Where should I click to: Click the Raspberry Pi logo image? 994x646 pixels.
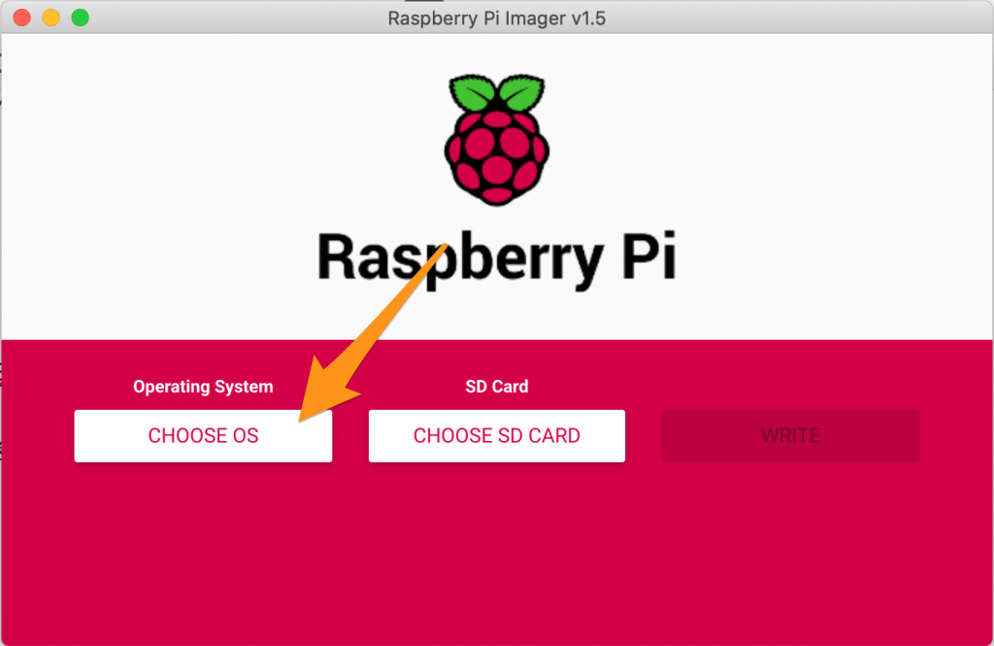[497, 140]
